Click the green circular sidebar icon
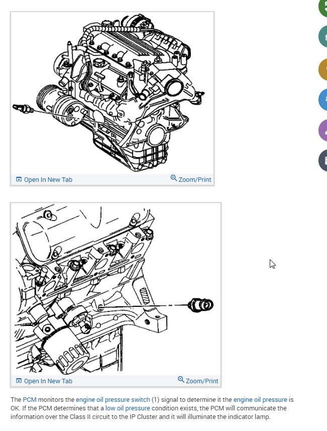The image size is (327, 431). [x=323, y=7]
